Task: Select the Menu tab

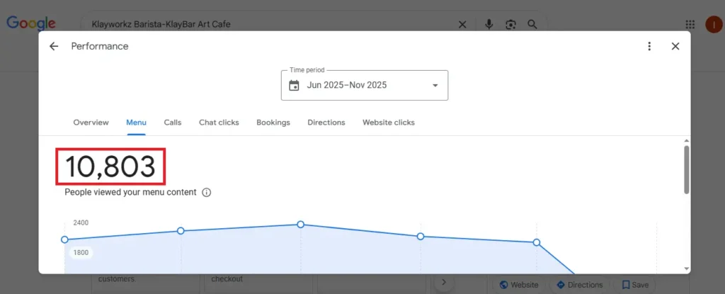Action: [x=137, y=123]
